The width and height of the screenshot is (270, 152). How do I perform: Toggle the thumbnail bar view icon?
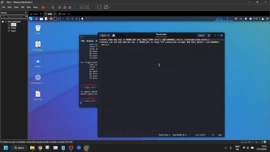coord(82,7)
